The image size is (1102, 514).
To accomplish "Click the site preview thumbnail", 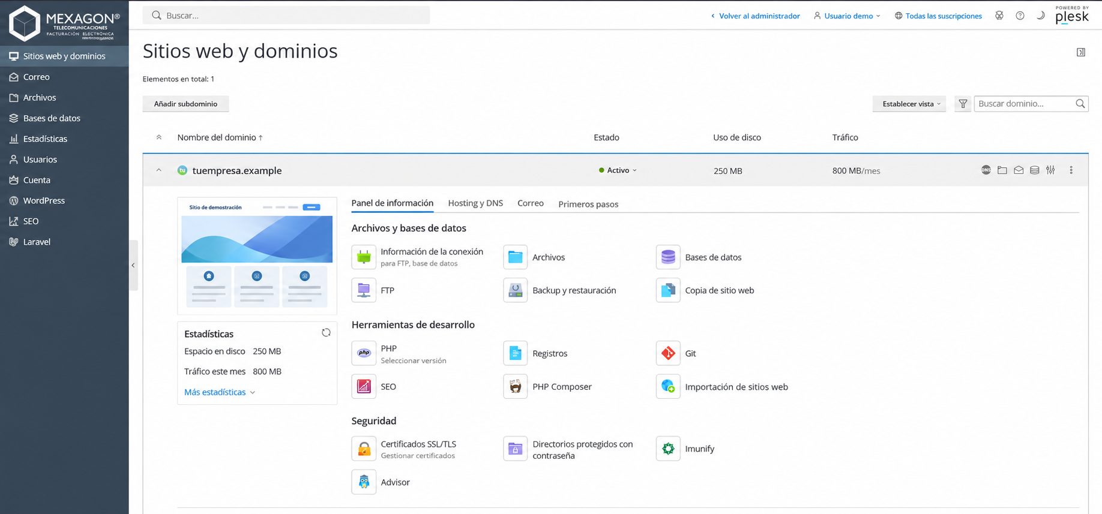I will (257, 256).
